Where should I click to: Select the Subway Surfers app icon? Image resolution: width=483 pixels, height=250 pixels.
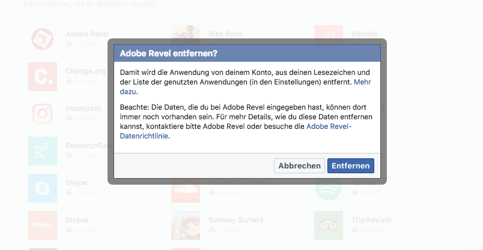pos(186,225)
